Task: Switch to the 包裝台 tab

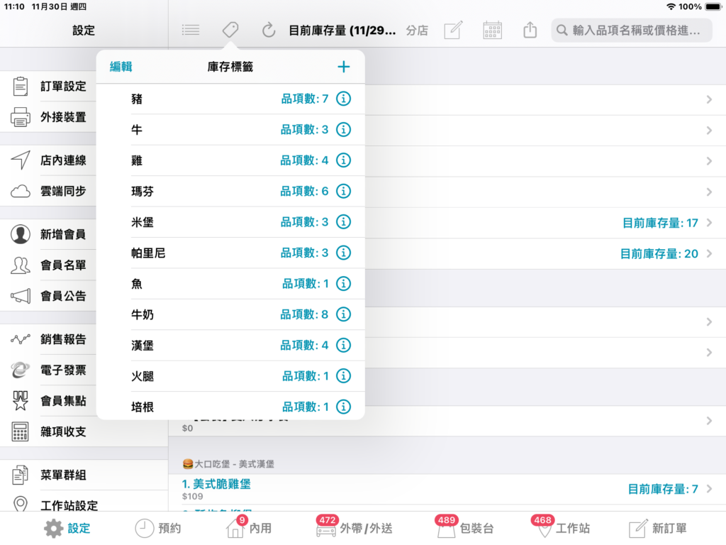Action: point(464,527)
